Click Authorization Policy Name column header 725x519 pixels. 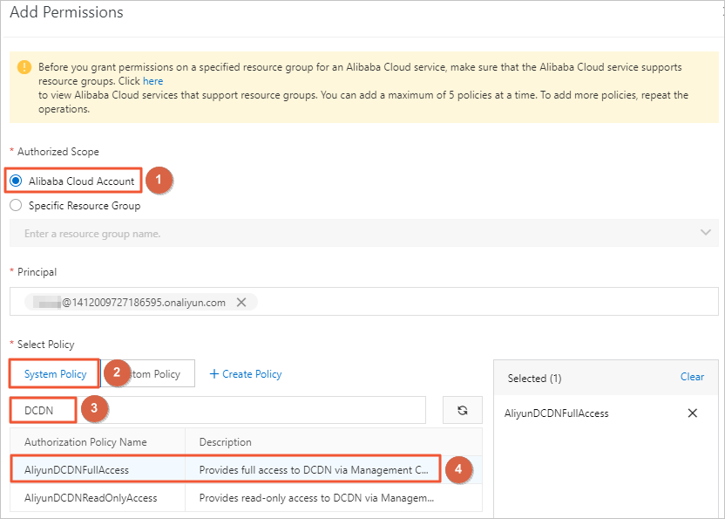[85, 442]
